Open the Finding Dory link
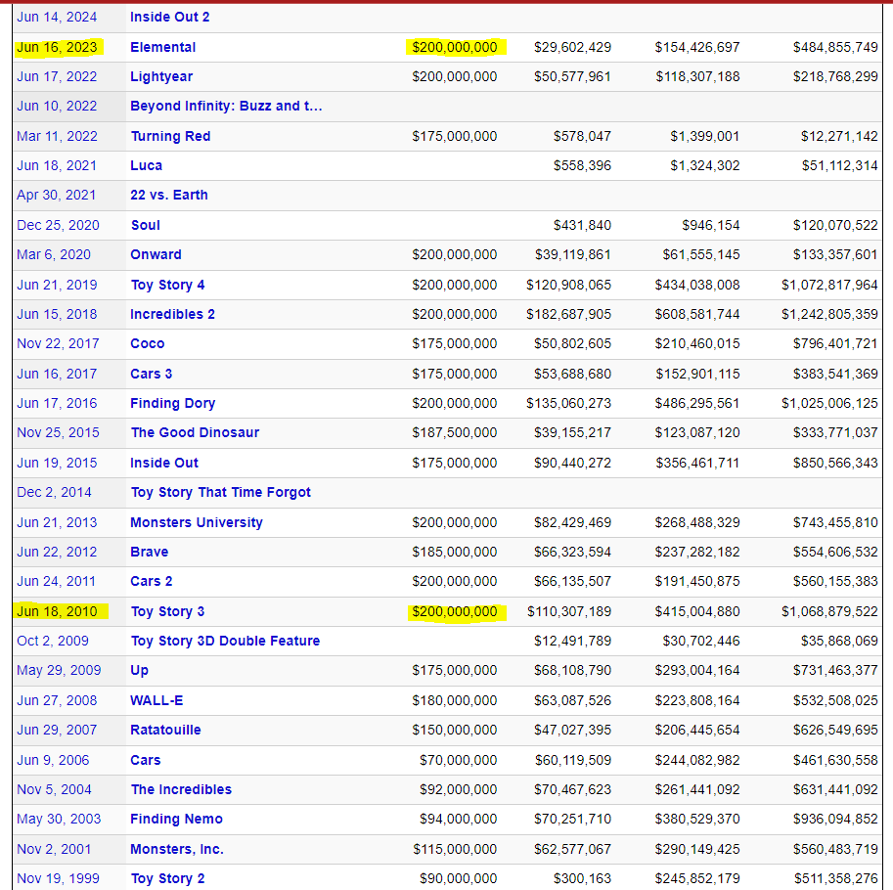Viewport: 893px width, 890px height. pyautogui.click(x=173, y=404)
